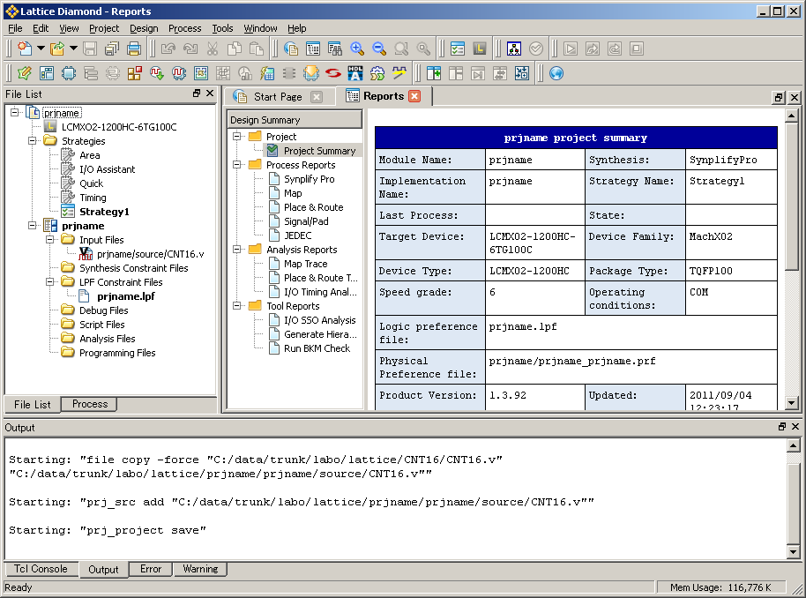This screenshot has width=806, height=598.
Task: Open the File menu
Action: 15,28
